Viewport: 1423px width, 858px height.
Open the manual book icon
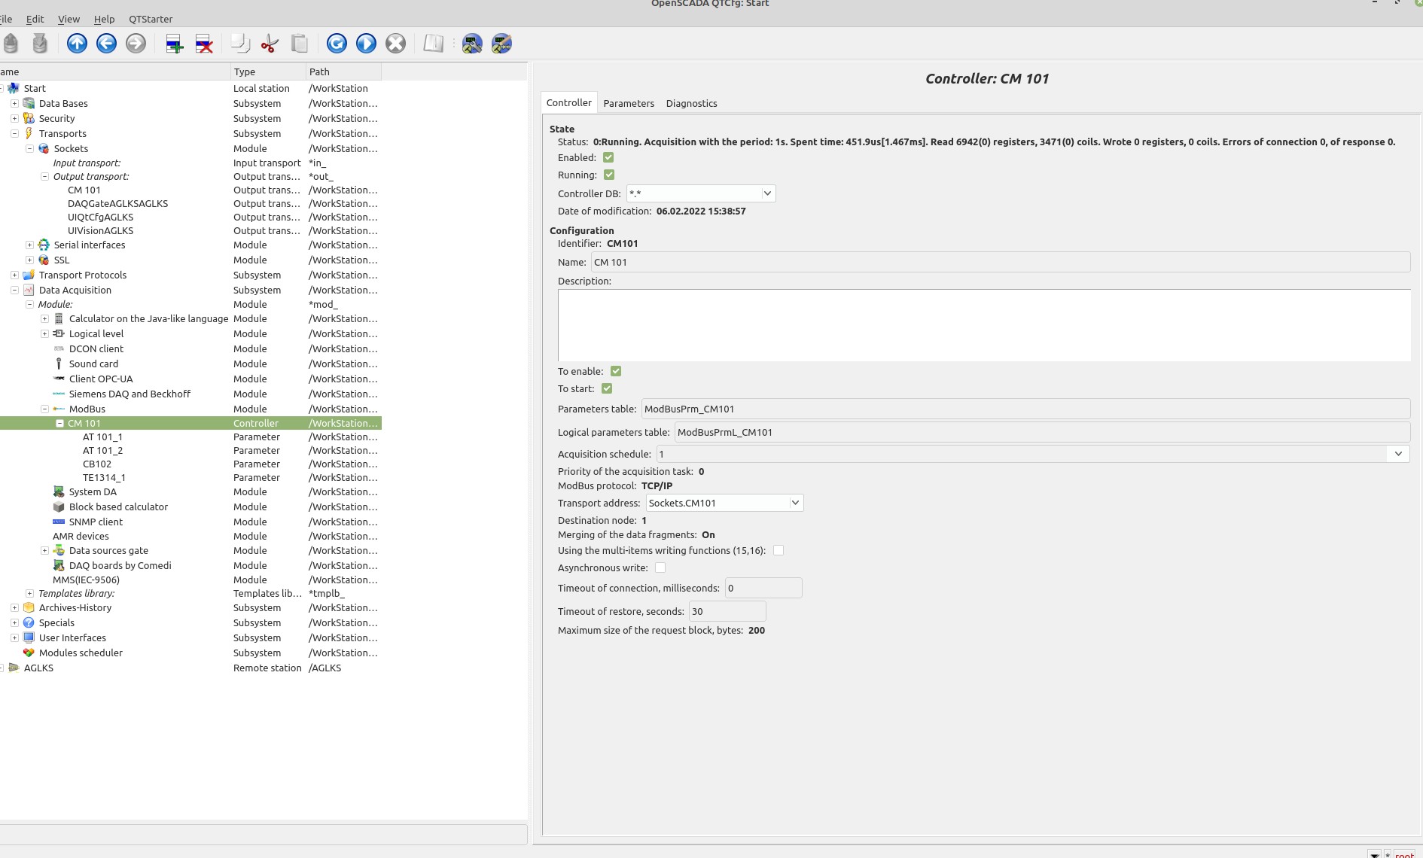pyautogui.click(x=433, y=44)
